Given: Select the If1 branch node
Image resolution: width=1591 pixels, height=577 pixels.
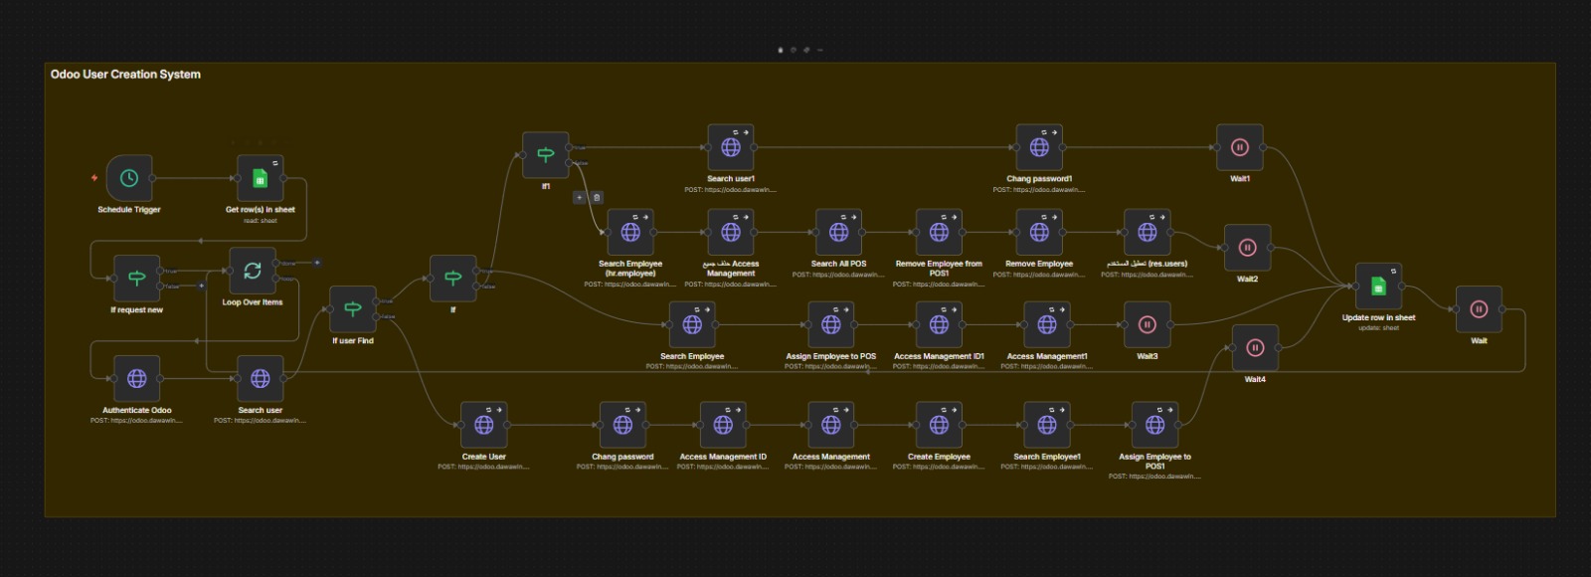Looking at the screenshot, I should point(546,155).
